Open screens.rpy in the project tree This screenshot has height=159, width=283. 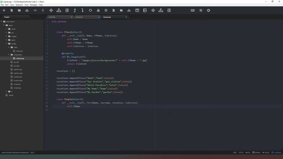[x=18, y=77]
